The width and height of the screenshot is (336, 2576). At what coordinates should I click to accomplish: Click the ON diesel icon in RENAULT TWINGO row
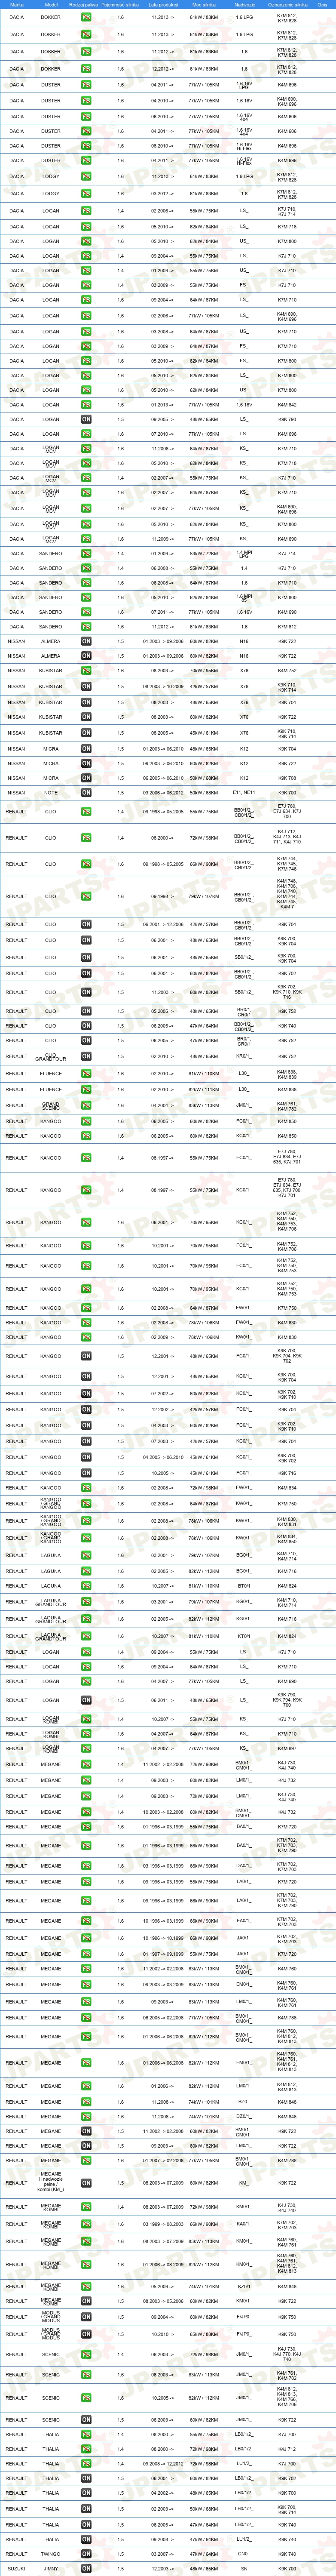(86, 2553)
